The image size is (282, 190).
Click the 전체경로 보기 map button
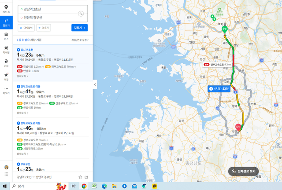click(x=244, y=172)
